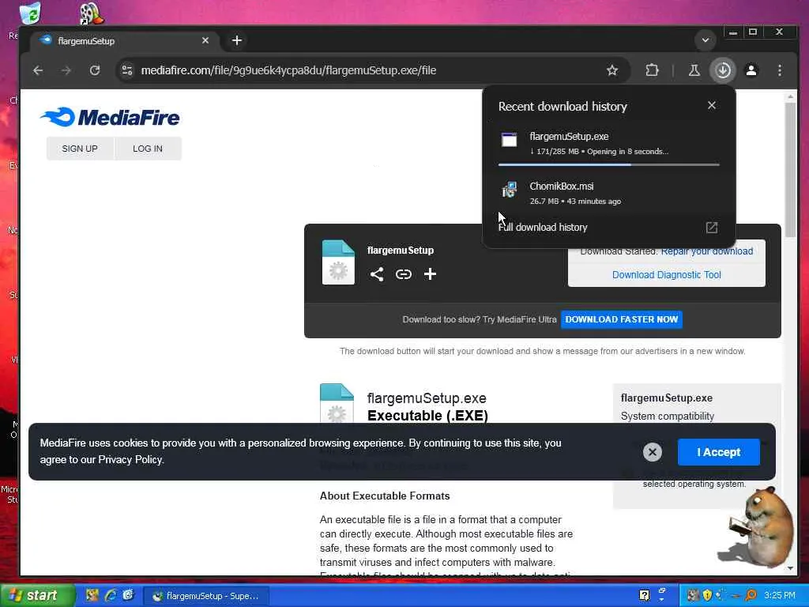Click DOWNLOAD FASTER NOW button
The width and height of the screenshot is (809, 607).
[x=622, y=319]
